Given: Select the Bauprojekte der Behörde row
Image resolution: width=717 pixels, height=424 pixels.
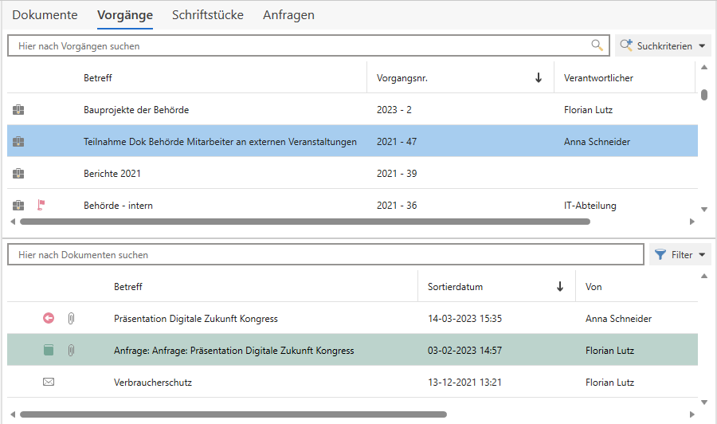Looking at the screenshot, I should pos(223,110).
